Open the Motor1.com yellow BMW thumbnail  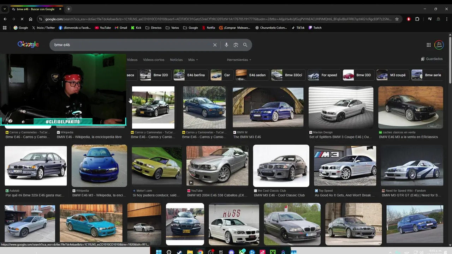157,166
